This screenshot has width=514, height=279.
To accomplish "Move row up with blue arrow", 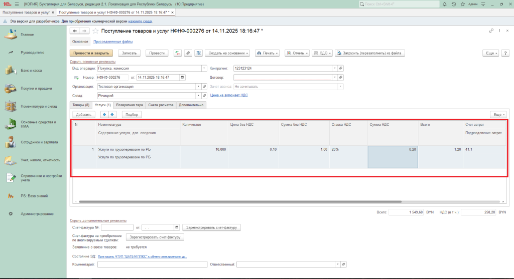I will (x=105, y=115).
